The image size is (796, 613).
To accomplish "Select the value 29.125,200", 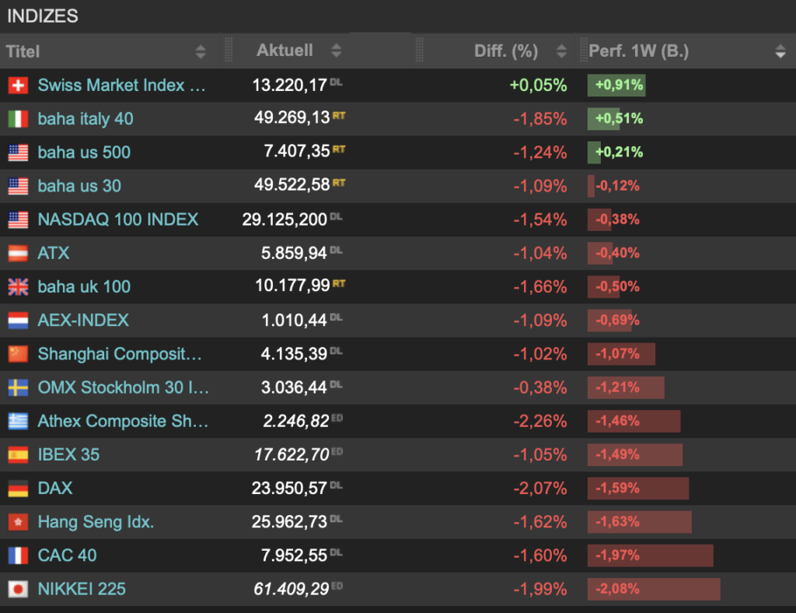I will (x=285, y=219).
